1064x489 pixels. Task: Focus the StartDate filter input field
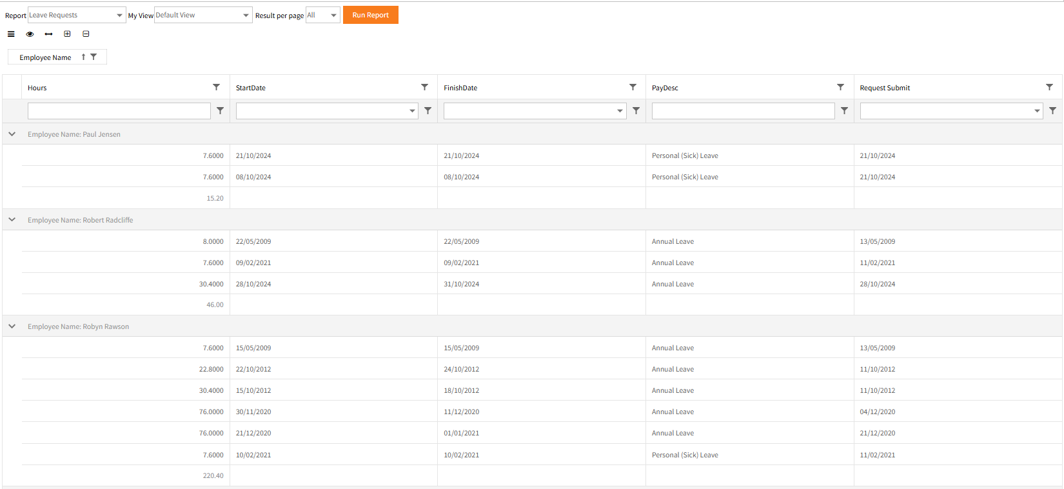(x=322, y=111)
